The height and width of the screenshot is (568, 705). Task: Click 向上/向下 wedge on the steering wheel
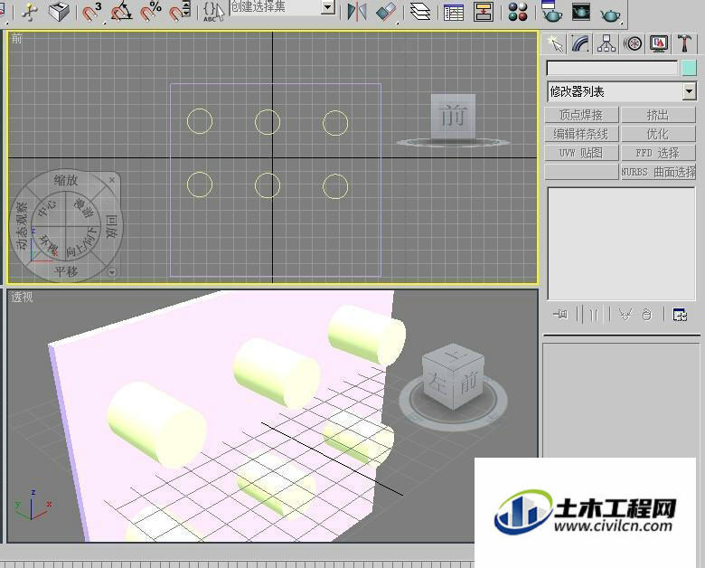tap(81, 243)
